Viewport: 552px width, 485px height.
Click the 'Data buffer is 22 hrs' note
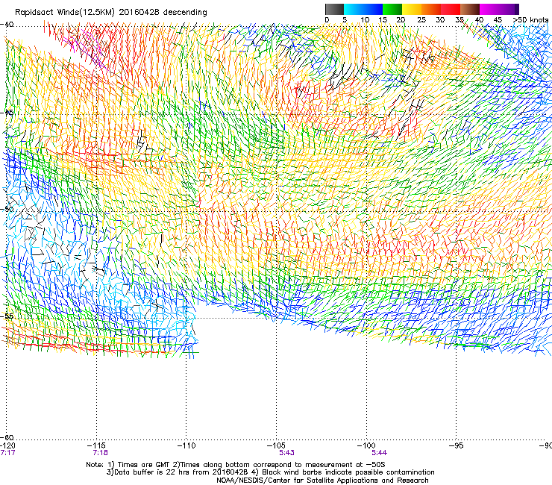[270, 472]
